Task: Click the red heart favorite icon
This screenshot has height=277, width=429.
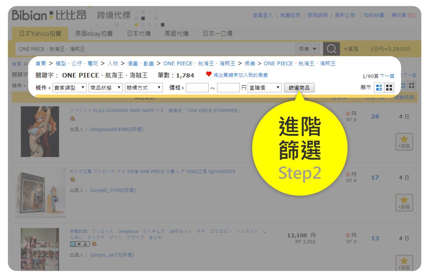Action: (x=209, y=74)
